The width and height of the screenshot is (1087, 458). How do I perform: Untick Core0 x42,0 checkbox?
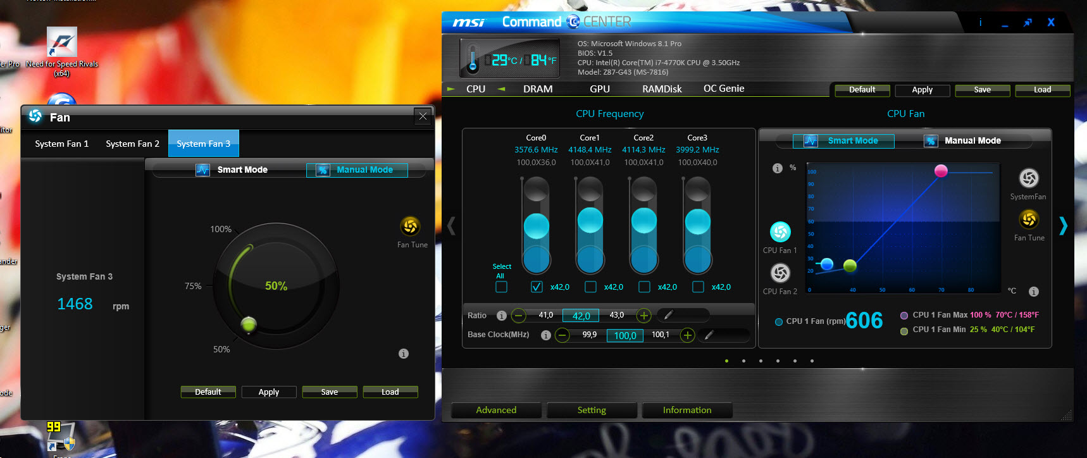click(x=537, y=287)
